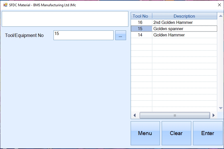
Task: Select the 2nd Golden Hammer row
Action: pos(173,22)
